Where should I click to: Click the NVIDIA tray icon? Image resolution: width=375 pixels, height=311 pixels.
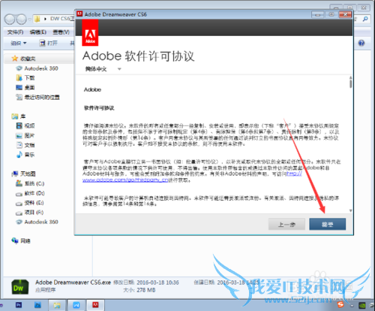362,306
